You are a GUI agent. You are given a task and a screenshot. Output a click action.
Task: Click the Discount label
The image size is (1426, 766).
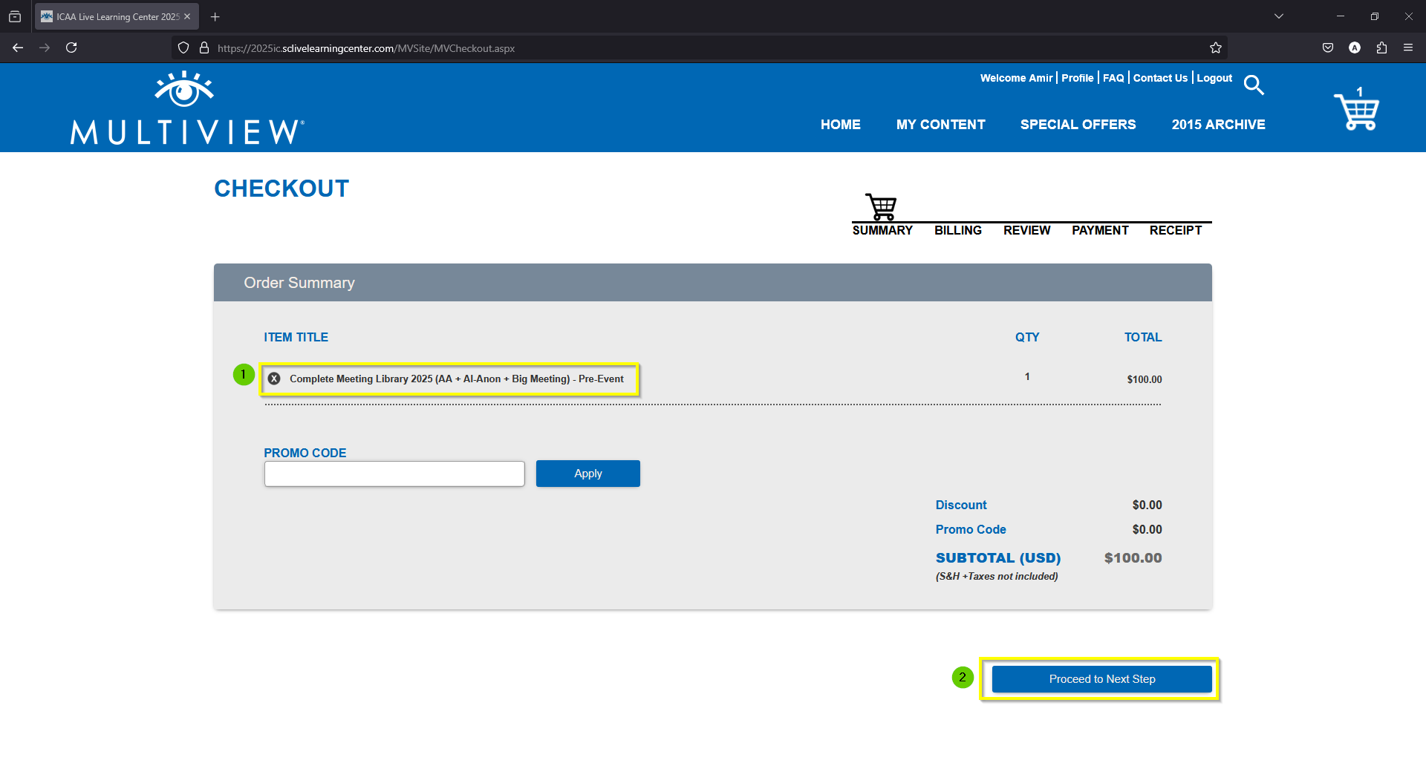pos(961,505)
